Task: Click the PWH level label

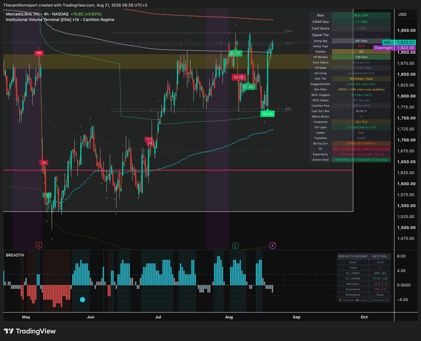Action: [x=289, y=31]
